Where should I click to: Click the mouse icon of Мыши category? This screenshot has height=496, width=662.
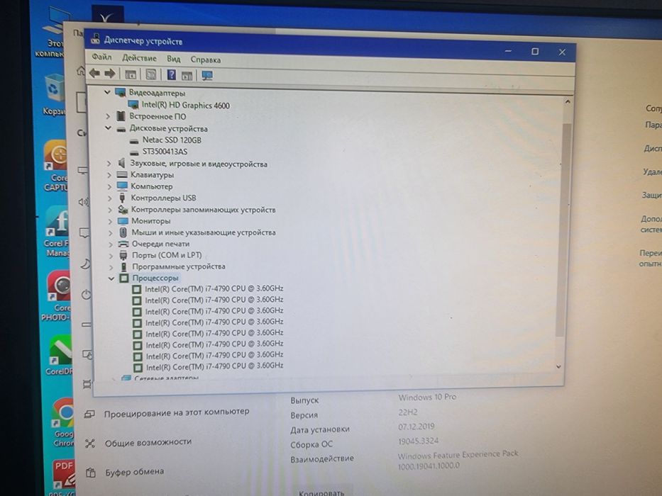123,232
